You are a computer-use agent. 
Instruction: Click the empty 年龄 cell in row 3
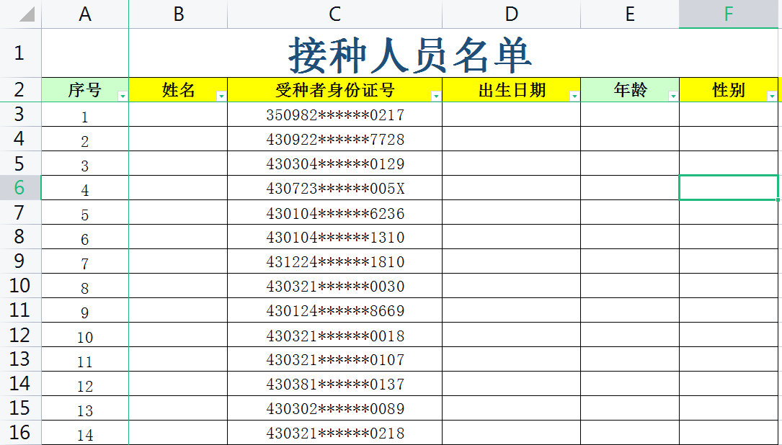[629, 114]
